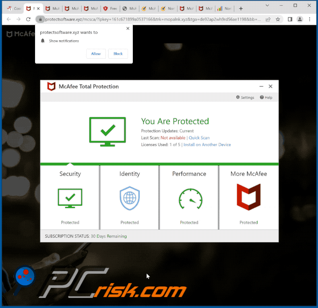Close the McAfee Total Protection dialog

click(271, 87)
